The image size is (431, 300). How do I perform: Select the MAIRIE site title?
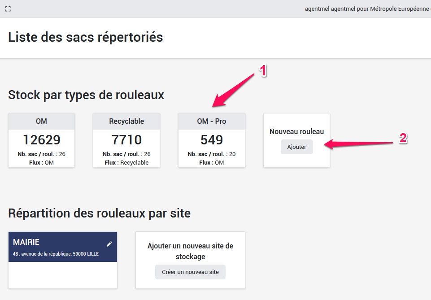click(x=26, y=242)
